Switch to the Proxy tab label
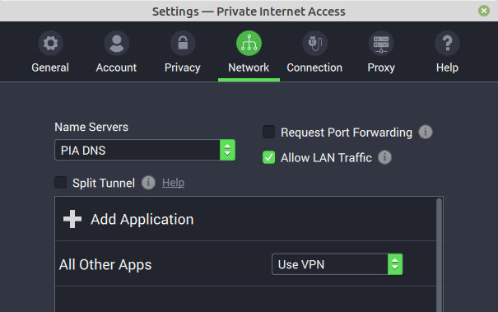Viewport: 498px width, 312px height. click(381, 68)
